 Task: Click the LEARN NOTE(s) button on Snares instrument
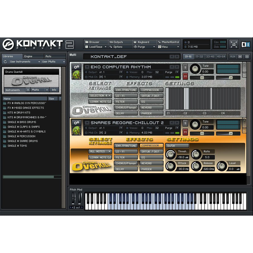100,157
